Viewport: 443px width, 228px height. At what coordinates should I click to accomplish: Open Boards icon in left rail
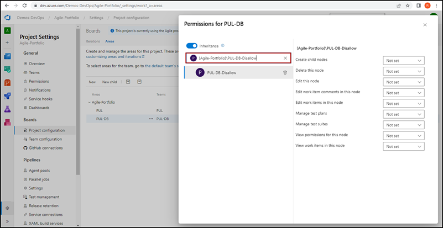7,56
